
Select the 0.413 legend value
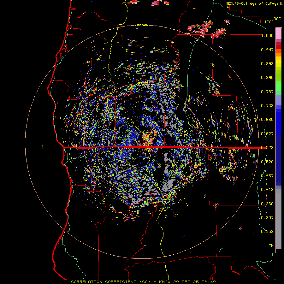[267, 190]
